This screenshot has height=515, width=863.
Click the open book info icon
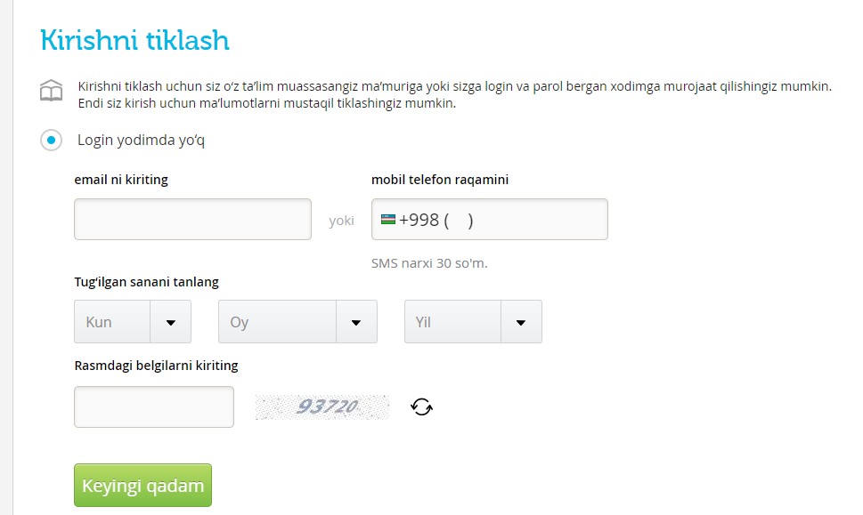52,90
